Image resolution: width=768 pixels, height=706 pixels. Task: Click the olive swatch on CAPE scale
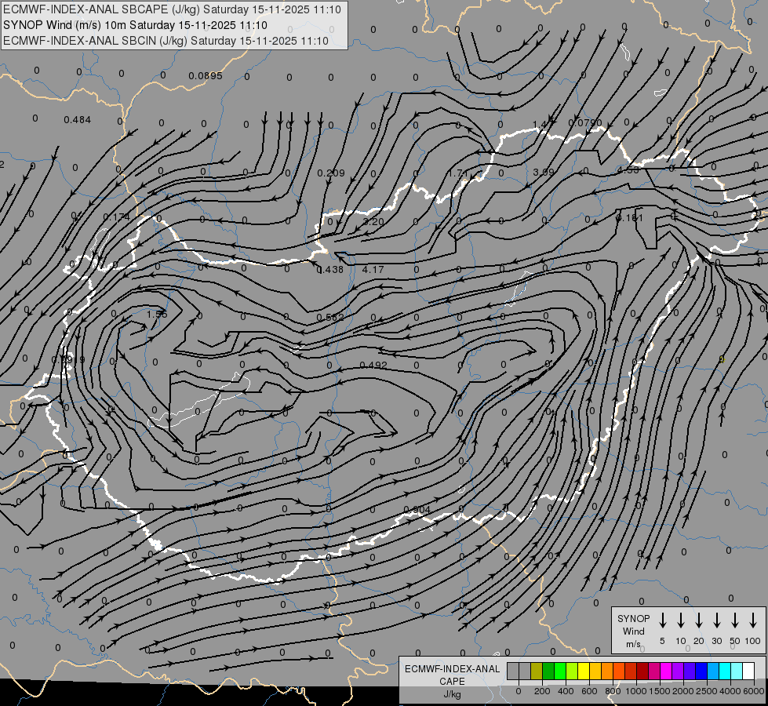537,671
